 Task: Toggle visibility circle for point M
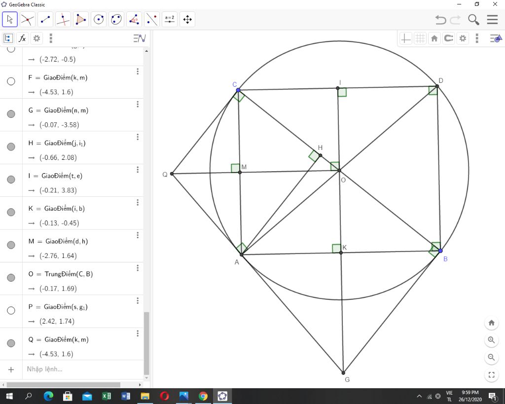coord(11,245)
